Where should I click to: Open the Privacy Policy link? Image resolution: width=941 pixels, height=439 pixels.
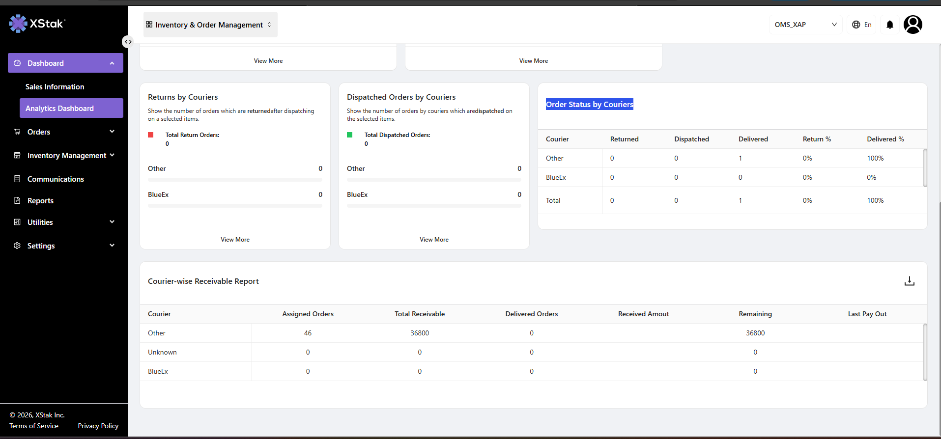pos(98,426)
